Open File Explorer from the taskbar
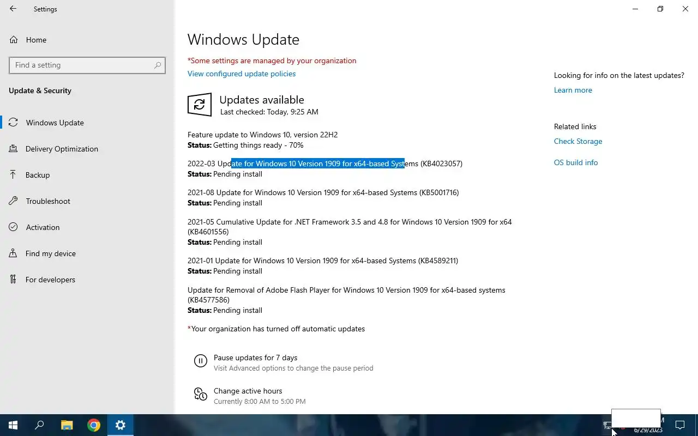Image resolution: width=698 pixels, height=436 pixels. [x=67, y=425]
